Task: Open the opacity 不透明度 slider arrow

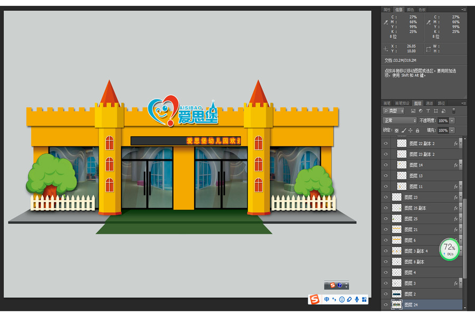Action: [452, 121]
